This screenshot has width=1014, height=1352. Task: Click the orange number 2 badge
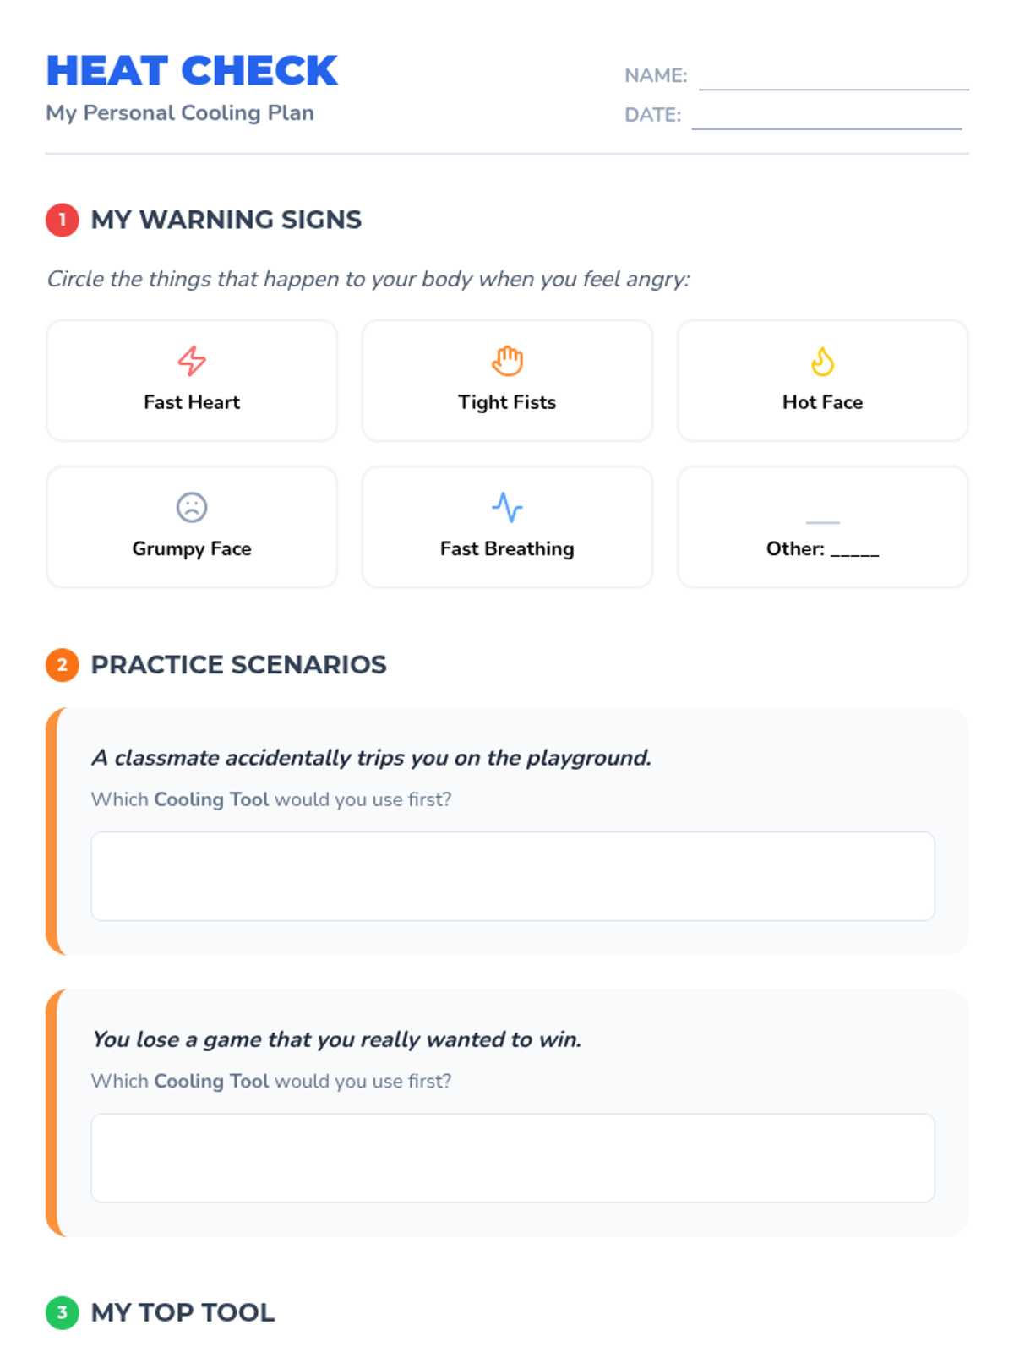(62, 665)
